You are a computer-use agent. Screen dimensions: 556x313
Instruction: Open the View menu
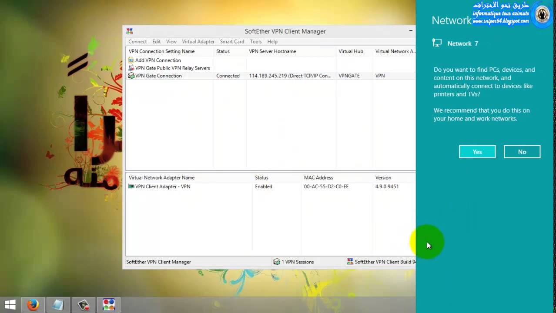(171, 42)
